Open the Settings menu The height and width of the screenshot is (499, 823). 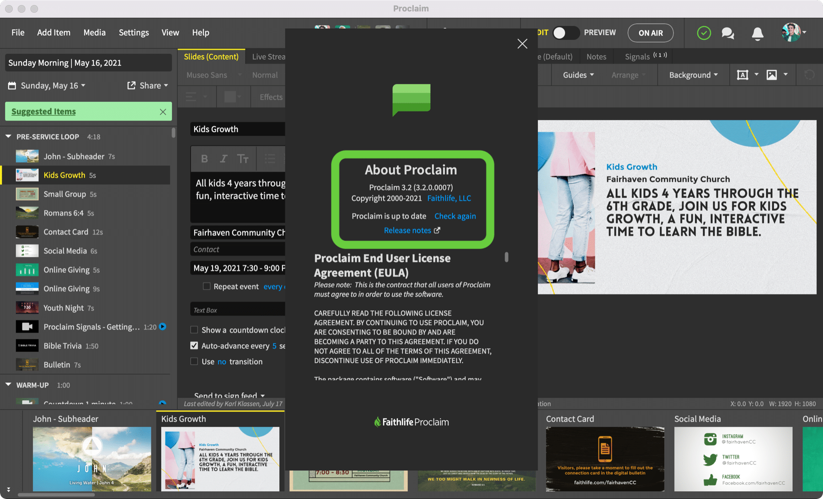[x=134, y=32]
